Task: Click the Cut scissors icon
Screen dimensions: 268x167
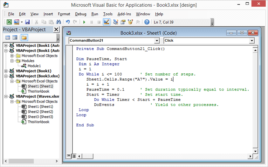Action: tap(37, 22)
